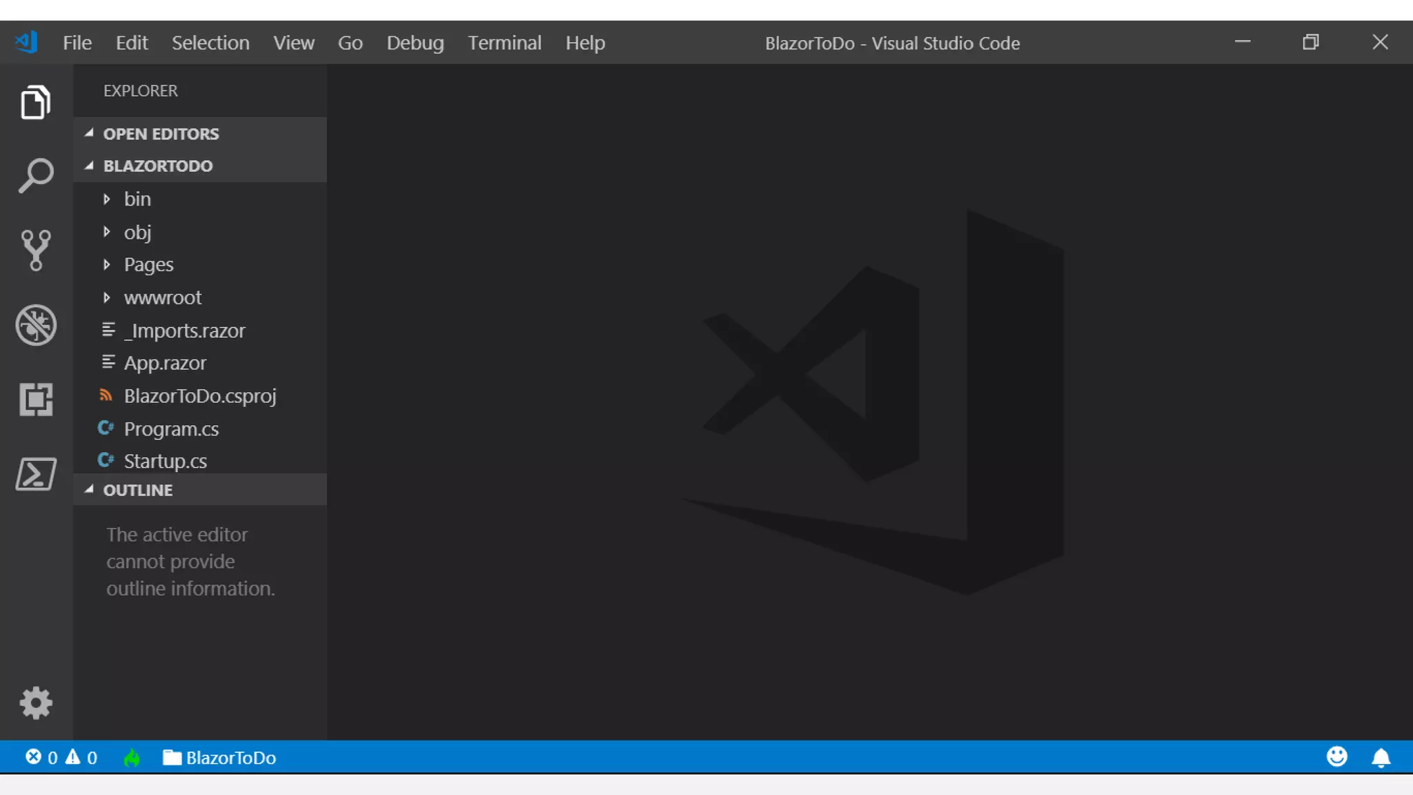
Task: Collapse the OPEN EDITORS section
Action: 161,134
